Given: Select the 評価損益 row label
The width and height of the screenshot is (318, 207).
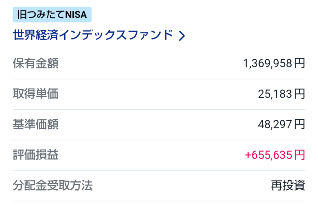Looking at the screenshot, I should (x=35, y=155).
